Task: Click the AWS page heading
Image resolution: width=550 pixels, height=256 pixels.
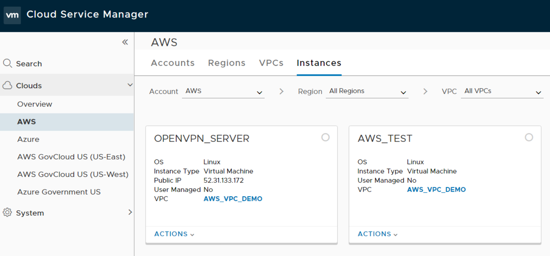Action: (x=164, y=42)
